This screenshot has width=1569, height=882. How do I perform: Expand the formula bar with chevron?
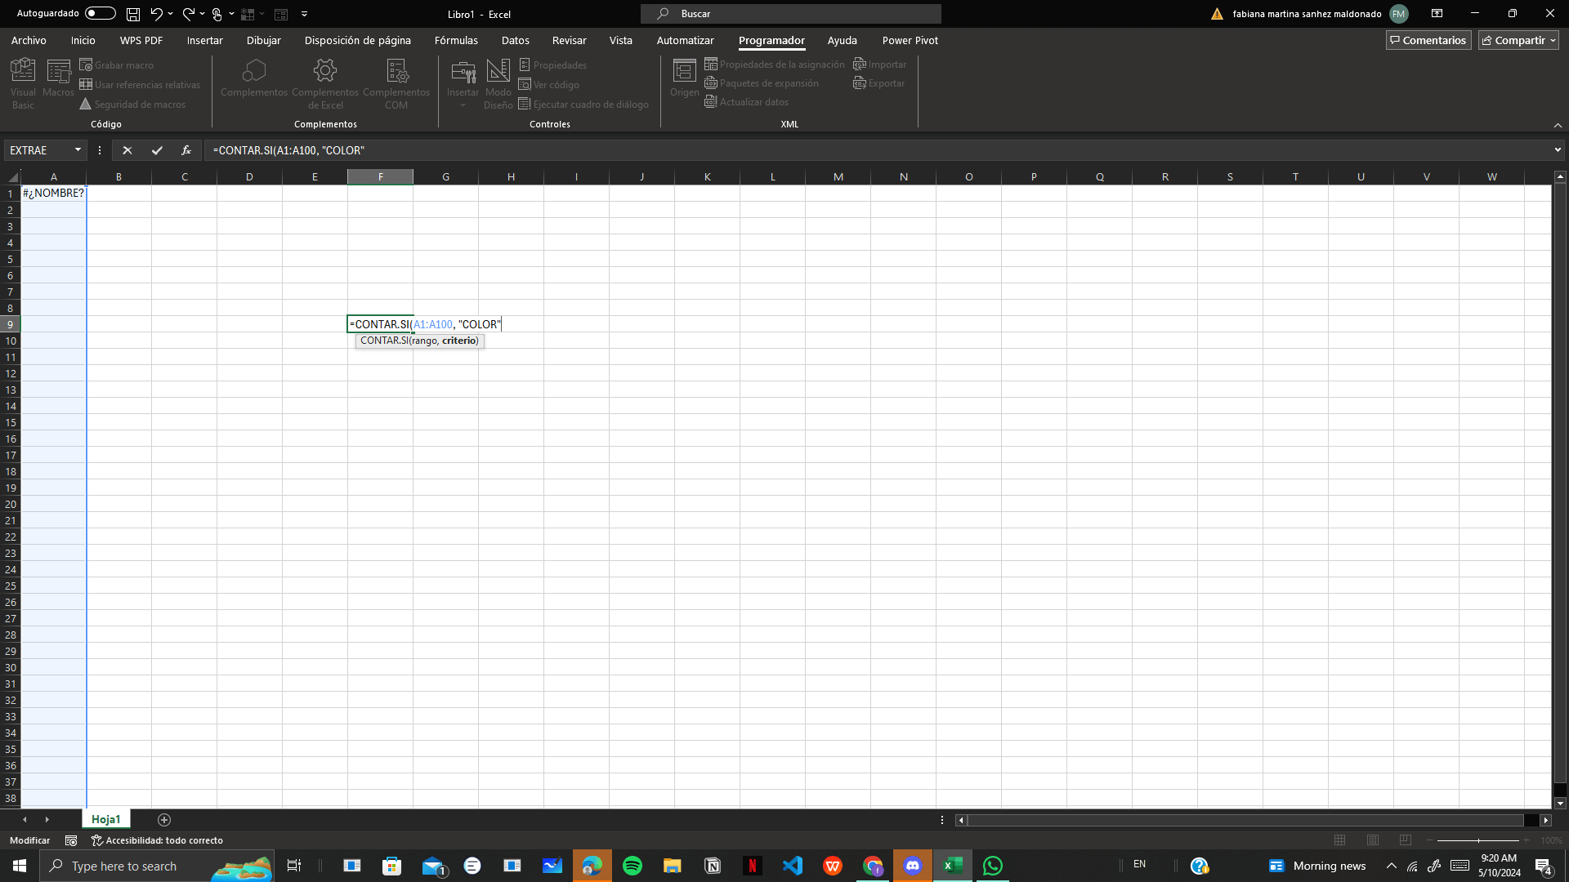pyautogui.click(x=1558, y=150)
